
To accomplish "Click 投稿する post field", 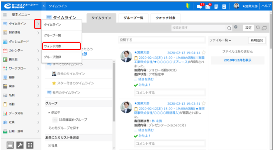I will point(161,40).
